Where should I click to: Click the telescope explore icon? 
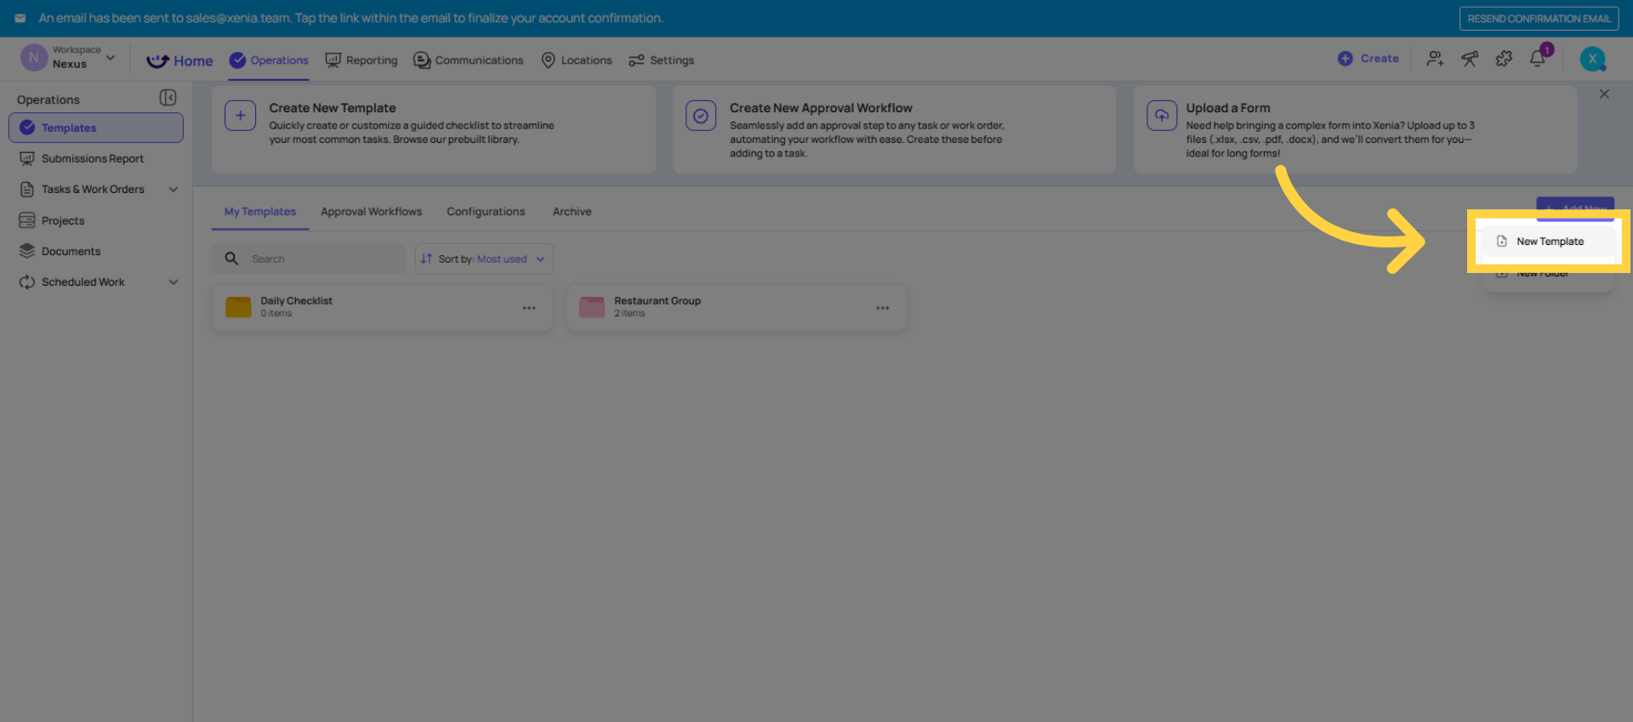(x=1470, y=59)
